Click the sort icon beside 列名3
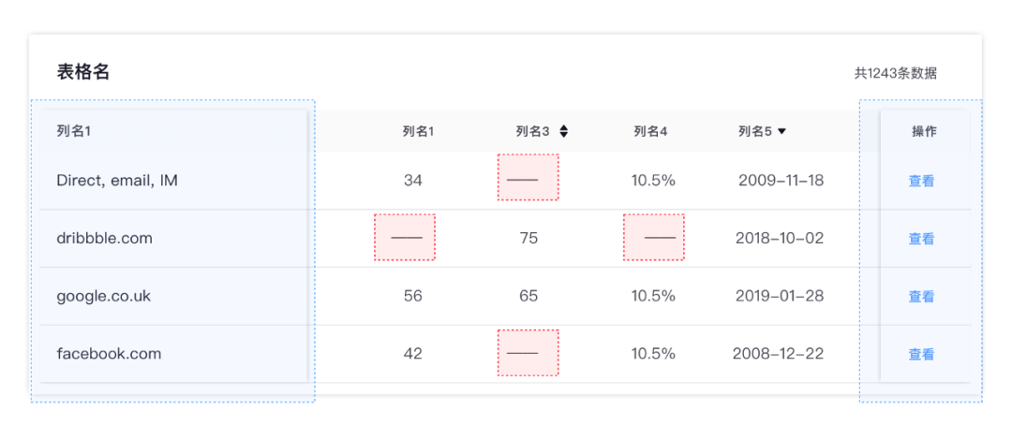The image size is (1012, 440). 564,132
